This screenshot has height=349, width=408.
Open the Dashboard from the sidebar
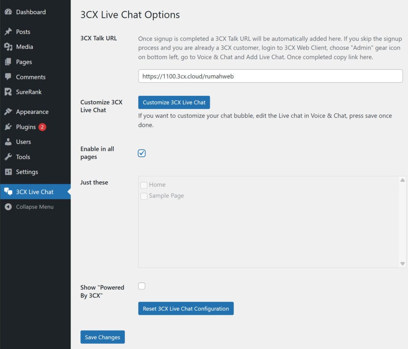click(8, 12)
